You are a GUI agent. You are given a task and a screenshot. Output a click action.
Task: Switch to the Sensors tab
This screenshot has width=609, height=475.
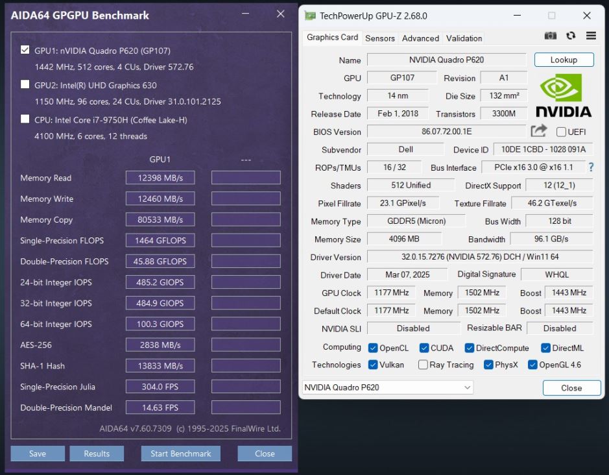pyautogui.click(x=380, y=38)
